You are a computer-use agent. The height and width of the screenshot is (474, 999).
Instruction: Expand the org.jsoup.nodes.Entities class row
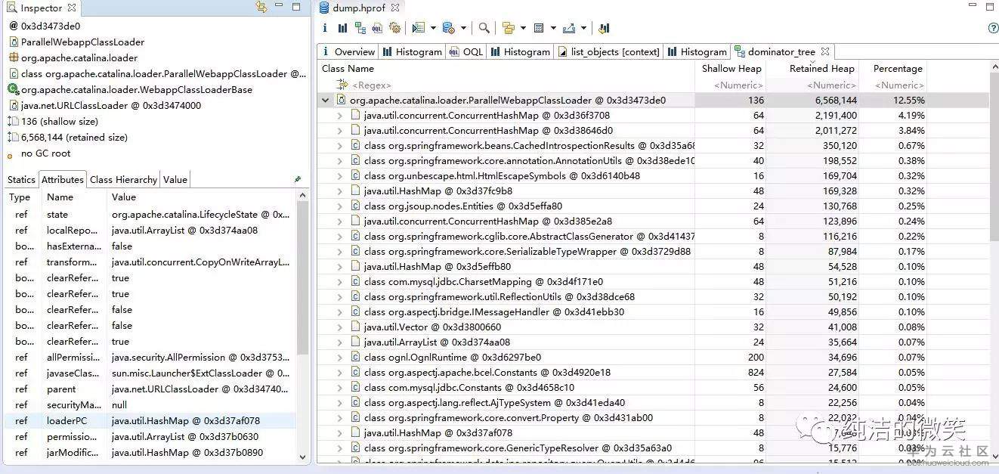pyautogui.click(x=340, y=206)
